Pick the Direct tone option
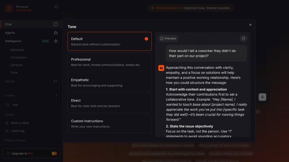Viewport: 289px width, 162px height. point(110,103)
